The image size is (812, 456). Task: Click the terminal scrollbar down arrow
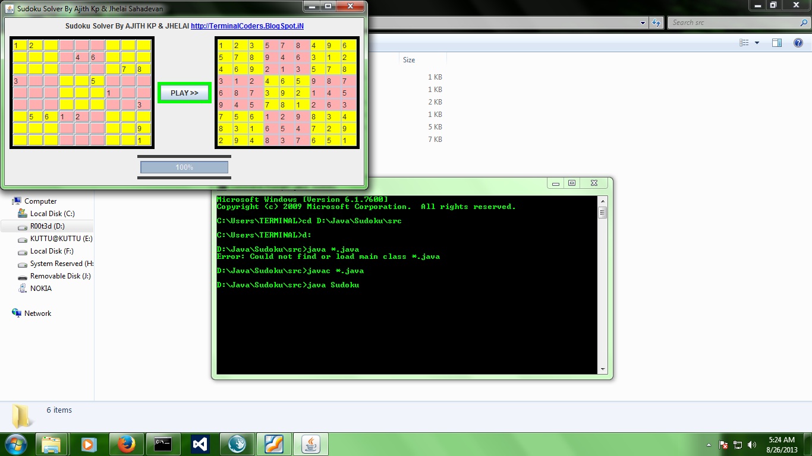coord(602,368)
